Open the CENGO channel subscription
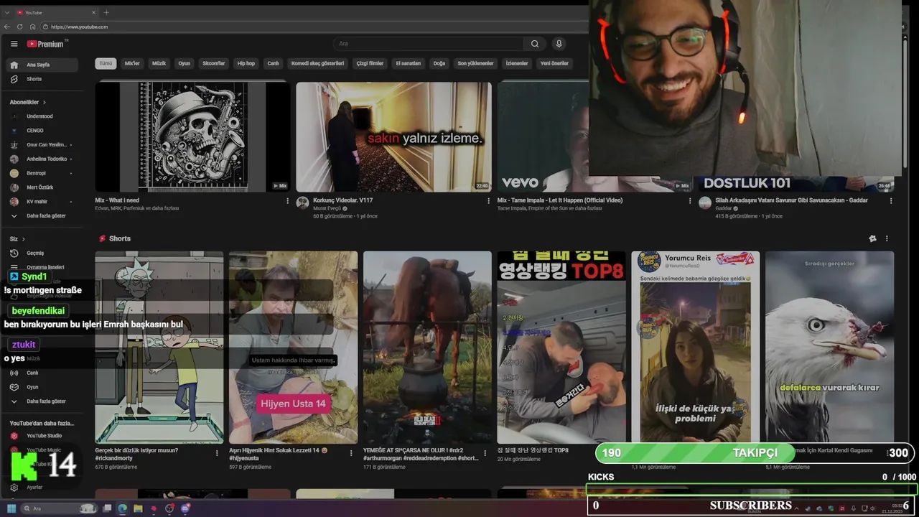Viewport: 919px width, 517px height. coord(42,131)
